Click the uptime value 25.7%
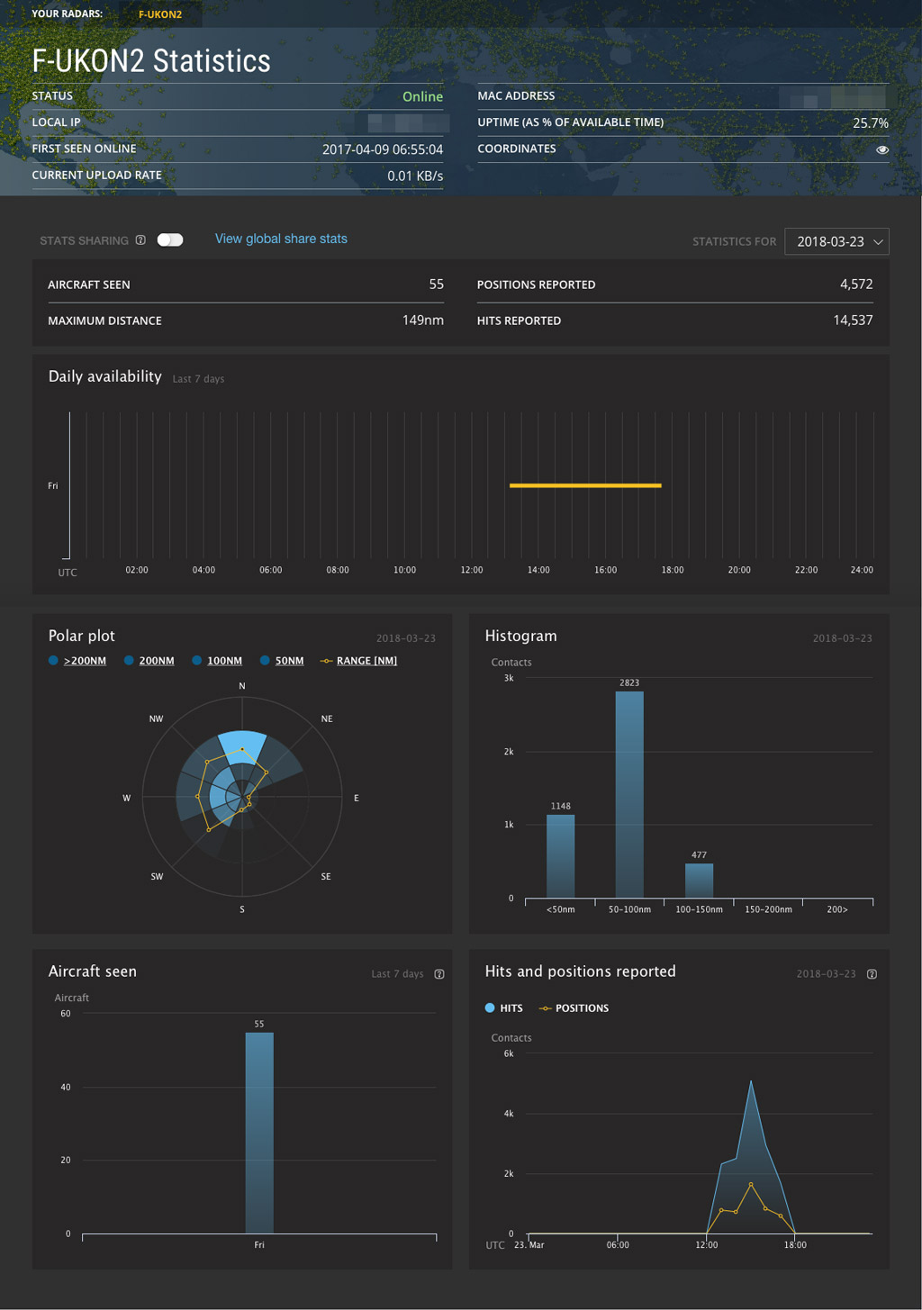 (x=871, y=123)
